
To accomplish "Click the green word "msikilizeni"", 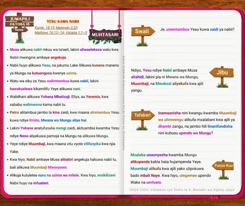I will tap(106, 175).
